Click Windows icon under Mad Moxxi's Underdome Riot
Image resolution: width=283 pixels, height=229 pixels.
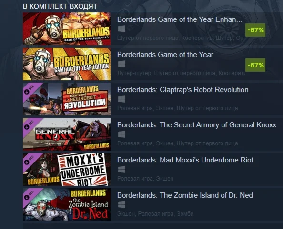pos(121,170)
